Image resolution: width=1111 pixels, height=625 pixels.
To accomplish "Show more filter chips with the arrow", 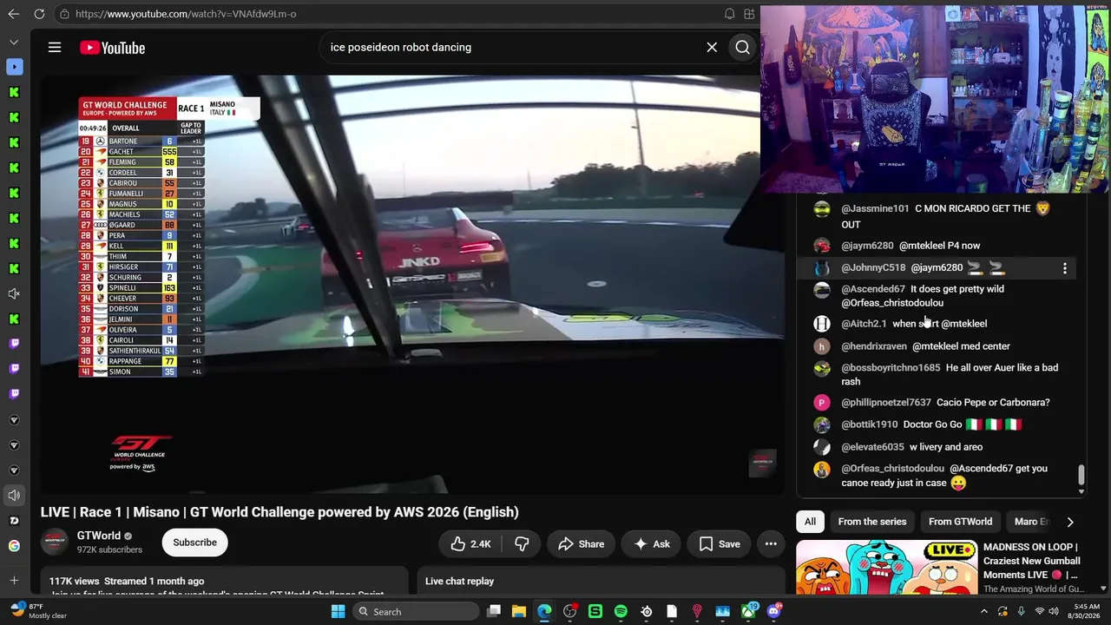I will click(1070, 522).
